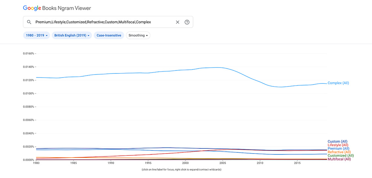Click the 2000 tick label on x-axis
The width and height of the screenshot is (372, 178).
[x=186, y=163]
